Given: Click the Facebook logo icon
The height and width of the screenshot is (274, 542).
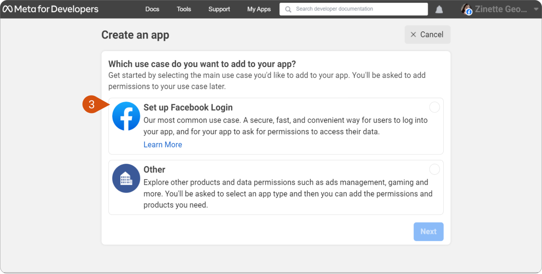Looking at the screenshot, I should (x=126, y=116).
